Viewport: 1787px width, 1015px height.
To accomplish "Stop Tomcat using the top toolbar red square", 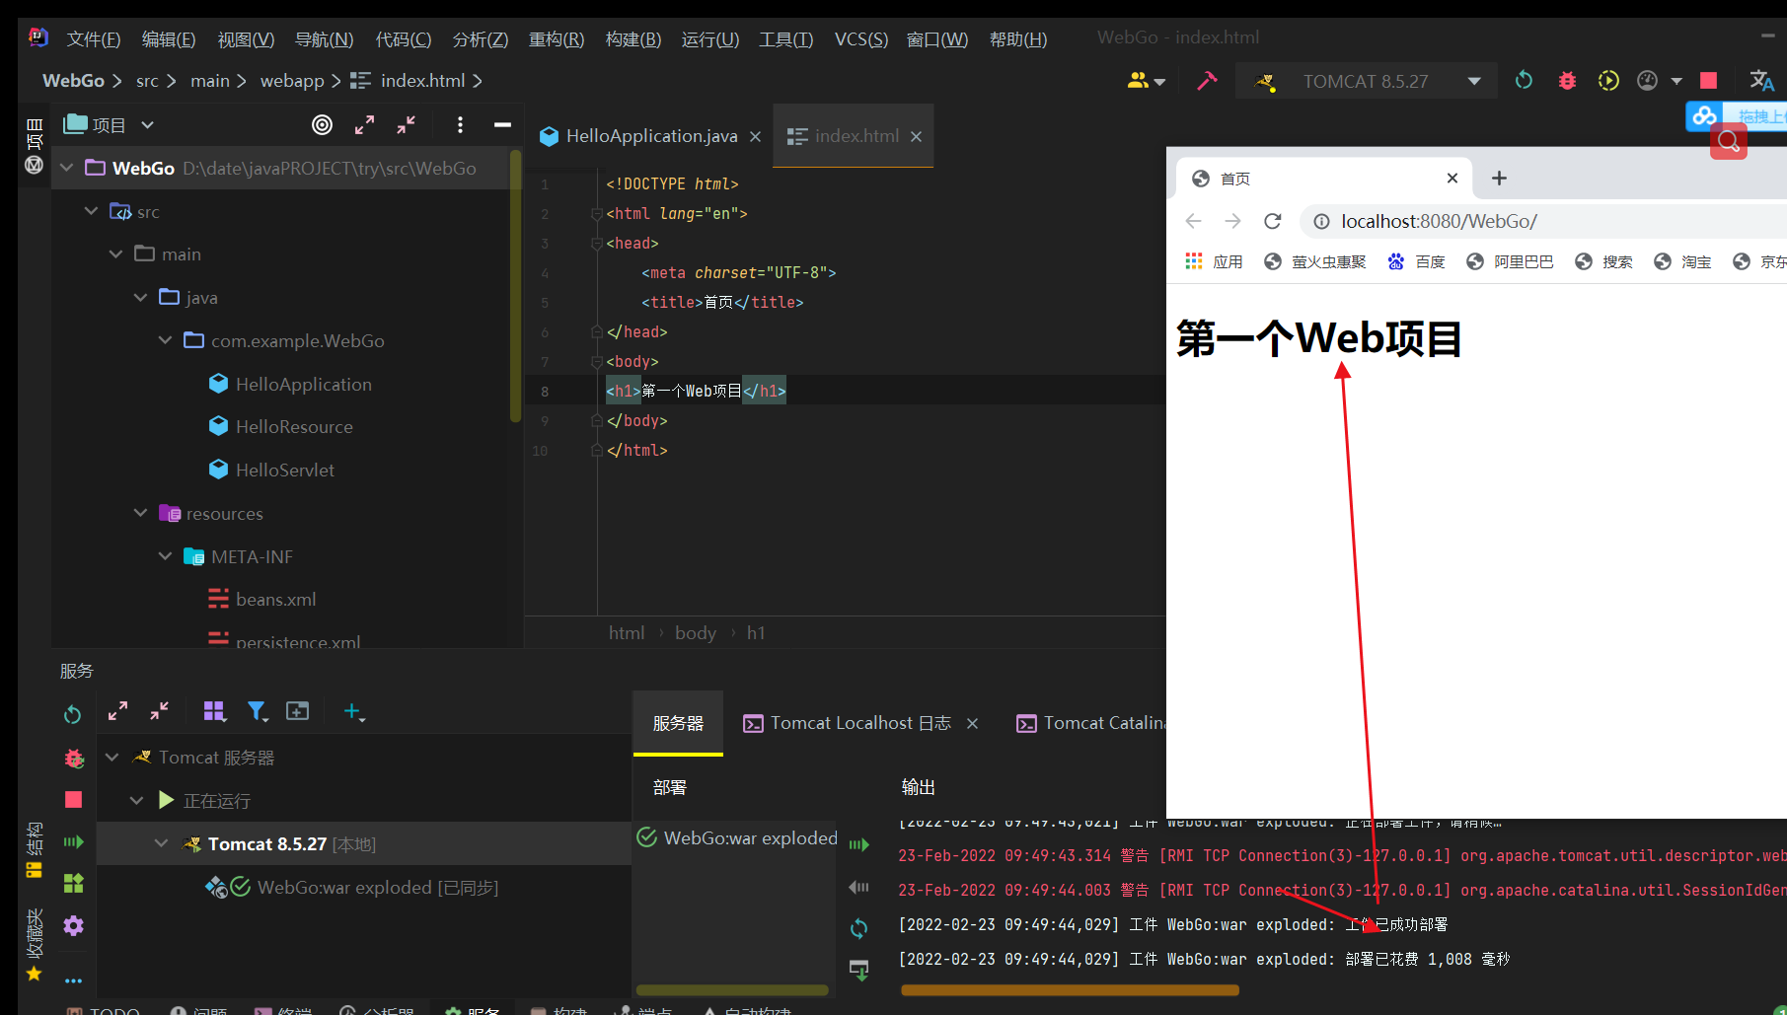I will click(1709, 81).
